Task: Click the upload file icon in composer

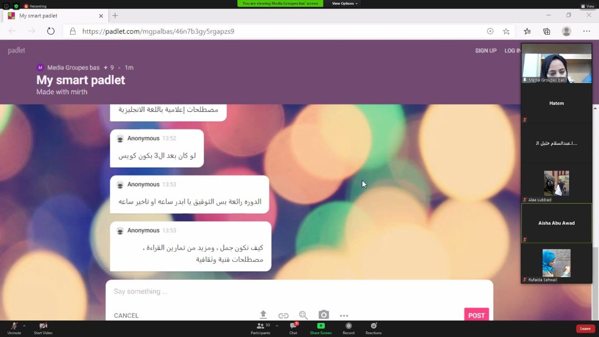Action: [x=263, y=315]
